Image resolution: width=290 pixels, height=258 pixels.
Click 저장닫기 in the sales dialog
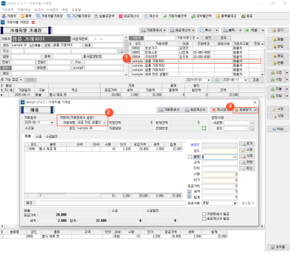(244, 110)
